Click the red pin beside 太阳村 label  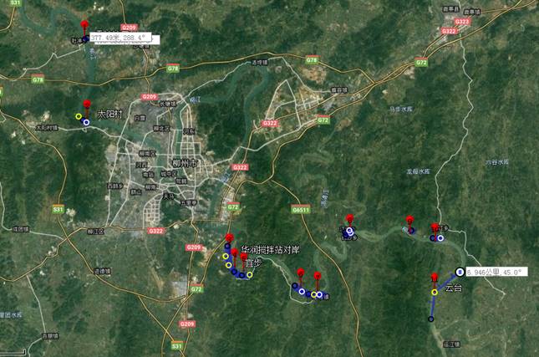coord(87,105)
